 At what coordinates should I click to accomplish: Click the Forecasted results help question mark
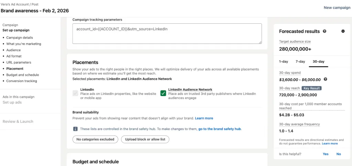pyautogui.click(x=324, y=31)
